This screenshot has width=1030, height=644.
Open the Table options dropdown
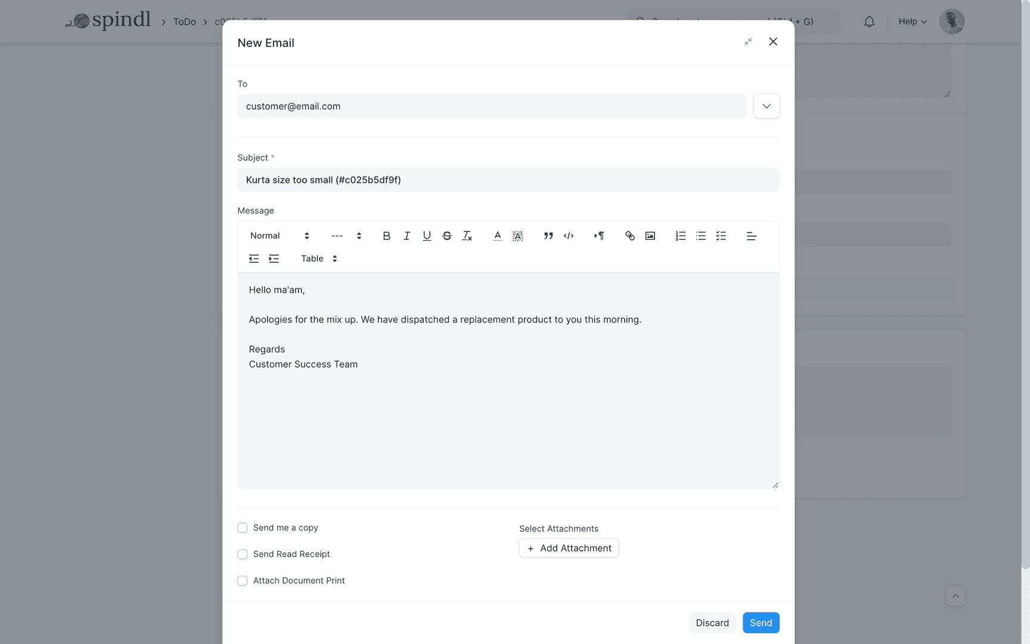[319, 258]
